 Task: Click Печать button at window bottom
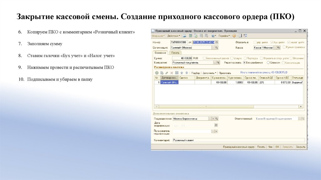pos(261,147)
